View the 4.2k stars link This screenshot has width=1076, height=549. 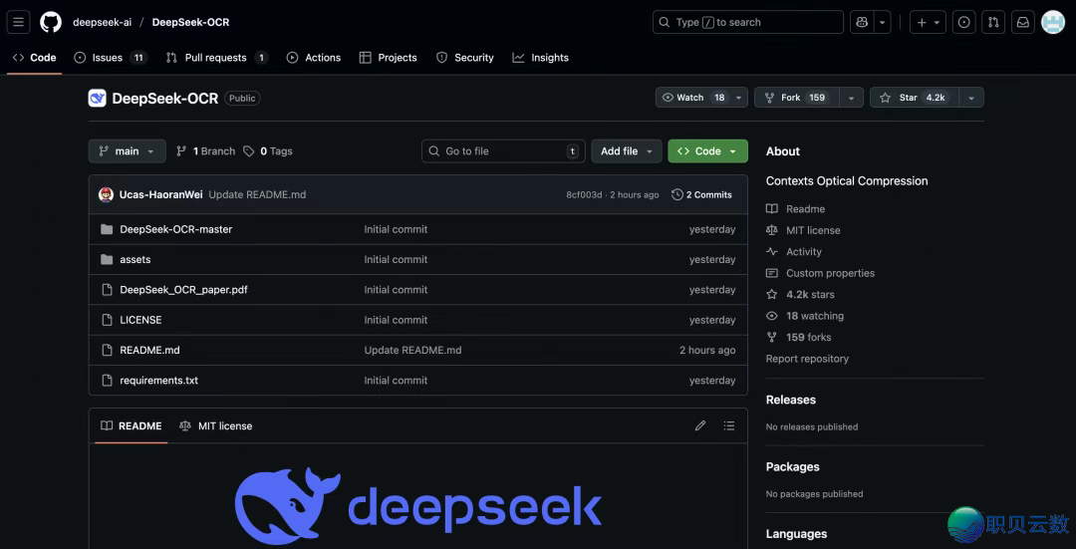(800, 294)
